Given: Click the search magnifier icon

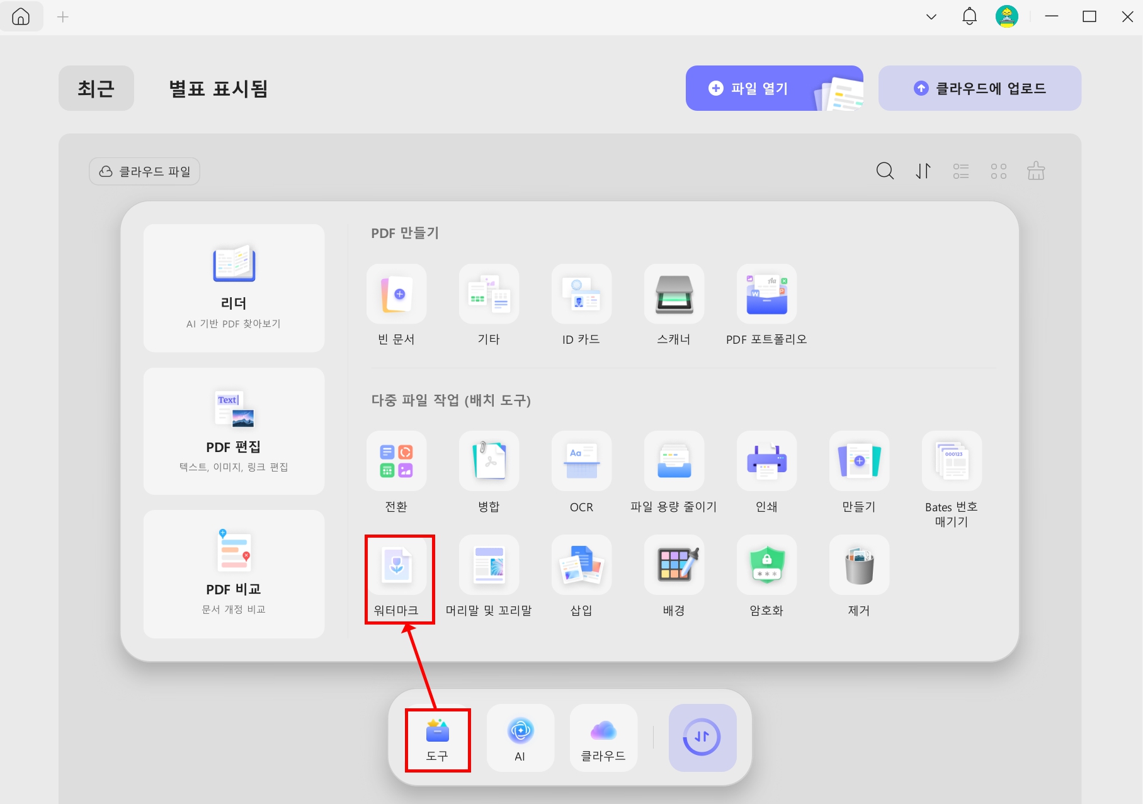Looking at the screenshot, I should click(885, 171).
